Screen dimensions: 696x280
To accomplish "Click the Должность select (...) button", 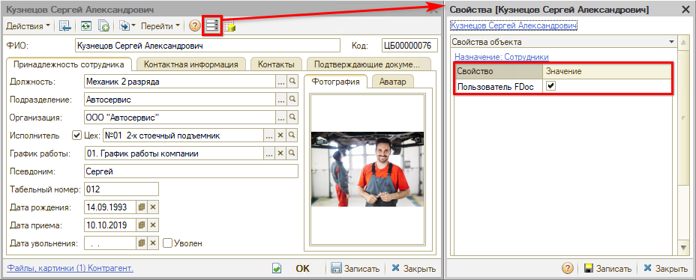I will [280, 82].
